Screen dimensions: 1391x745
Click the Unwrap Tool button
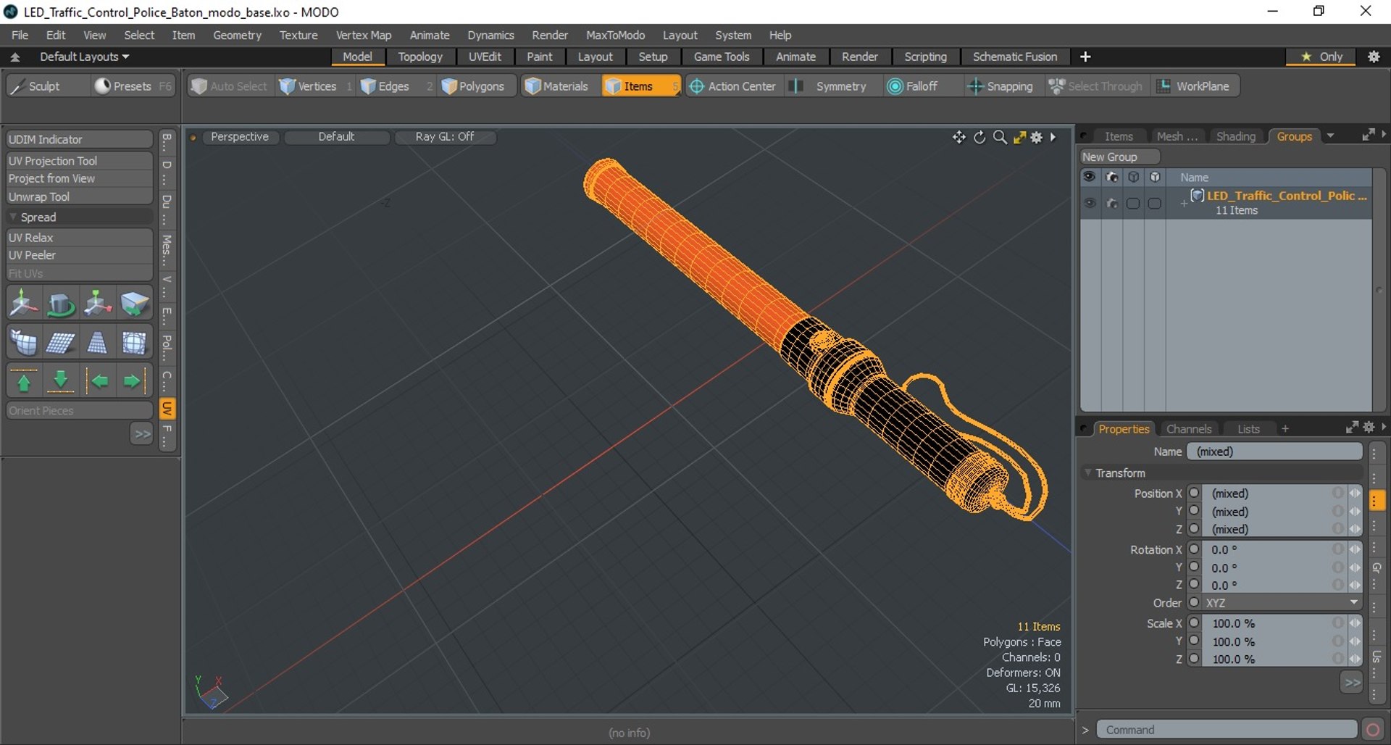pyautogui.click(x=79, y=196)
